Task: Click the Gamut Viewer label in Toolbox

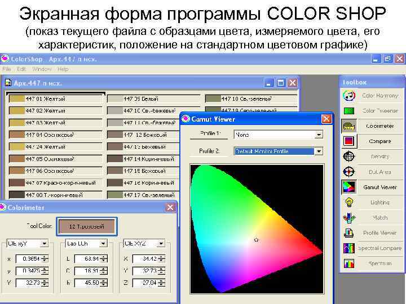Action: [x=380, y=187]
